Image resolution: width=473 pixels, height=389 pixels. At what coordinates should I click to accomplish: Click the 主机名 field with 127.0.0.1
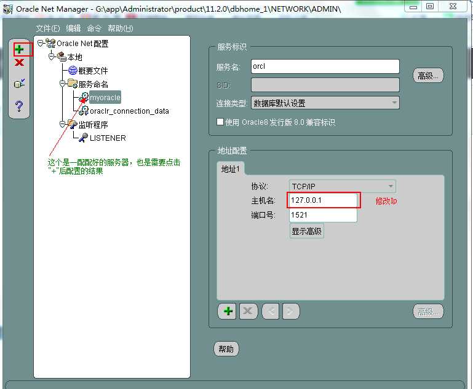point(324,200)
